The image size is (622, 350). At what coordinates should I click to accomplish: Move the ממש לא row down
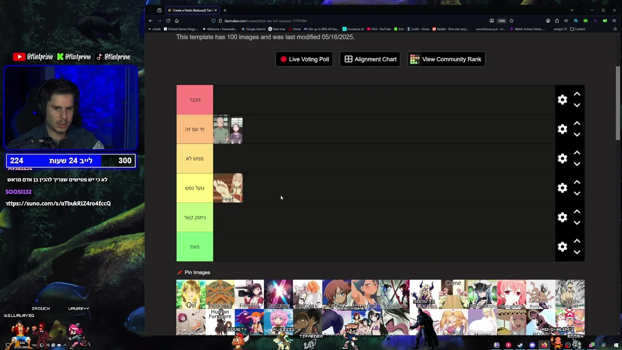[577, 164]
